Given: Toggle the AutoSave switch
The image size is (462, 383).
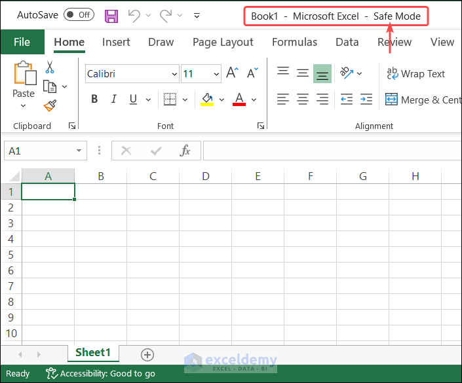Looking at the screenshot, I should [79, 14].
